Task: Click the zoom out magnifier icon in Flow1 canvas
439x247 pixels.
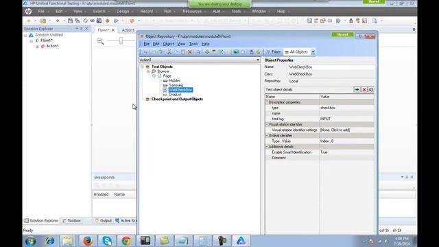Action: point(100,41)
